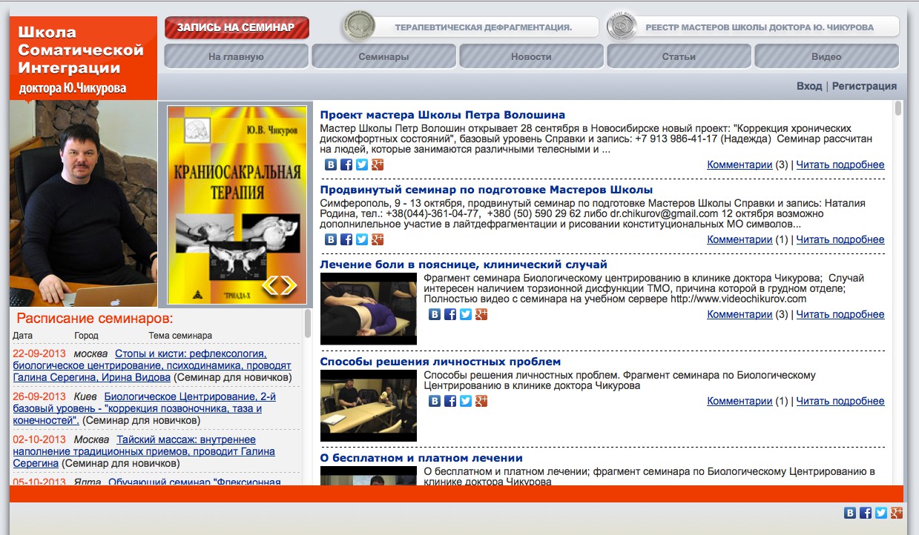Play Лечение боли в пояснице video thumbnail
Screen dimensions: 919x535
[369, 308]
